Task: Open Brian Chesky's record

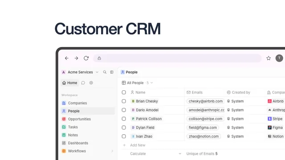Action: click(x=145, y=101)
